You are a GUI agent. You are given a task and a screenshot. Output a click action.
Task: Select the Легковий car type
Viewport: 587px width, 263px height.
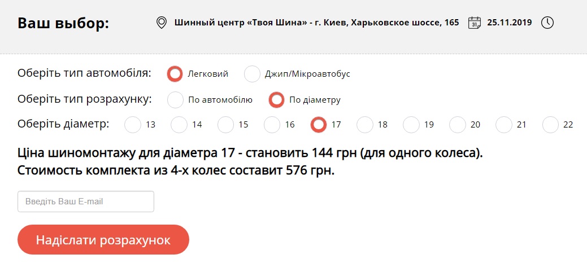click(175, 74)
